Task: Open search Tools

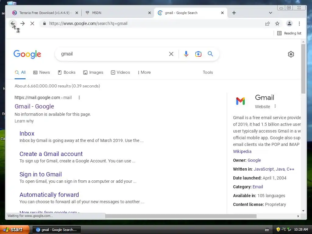Action: pos(208,73)
